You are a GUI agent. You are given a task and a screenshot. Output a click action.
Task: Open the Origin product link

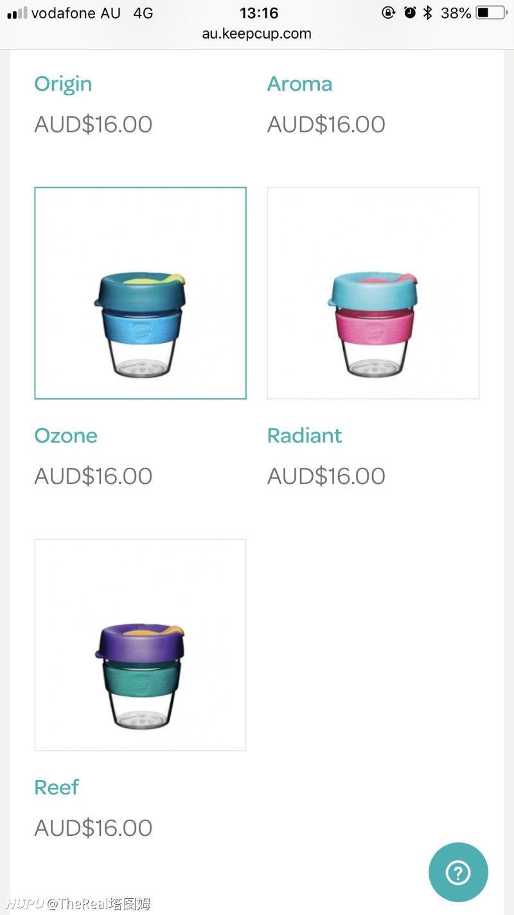click(63, 84)
